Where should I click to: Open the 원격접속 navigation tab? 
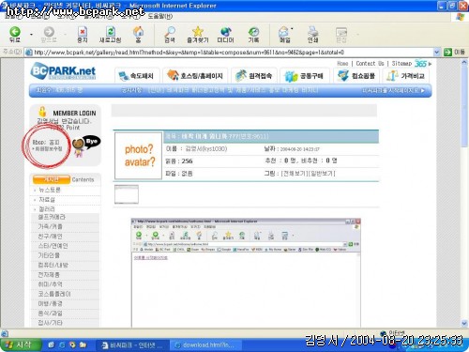[254, 75]
